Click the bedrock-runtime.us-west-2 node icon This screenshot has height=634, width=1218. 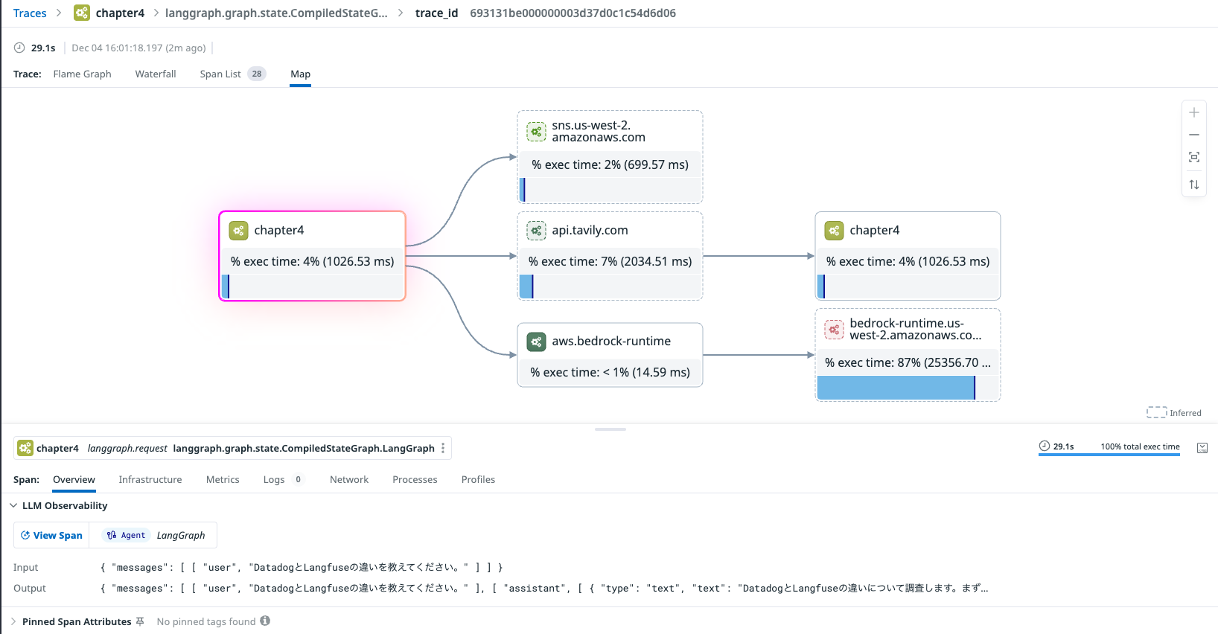tap(834, 329)
